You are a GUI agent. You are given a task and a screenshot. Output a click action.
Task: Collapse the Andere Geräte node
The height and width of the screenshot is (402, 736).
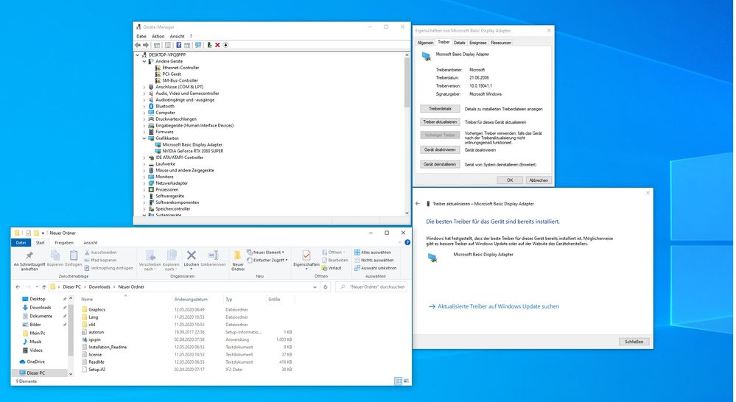[x=144, y=61]
